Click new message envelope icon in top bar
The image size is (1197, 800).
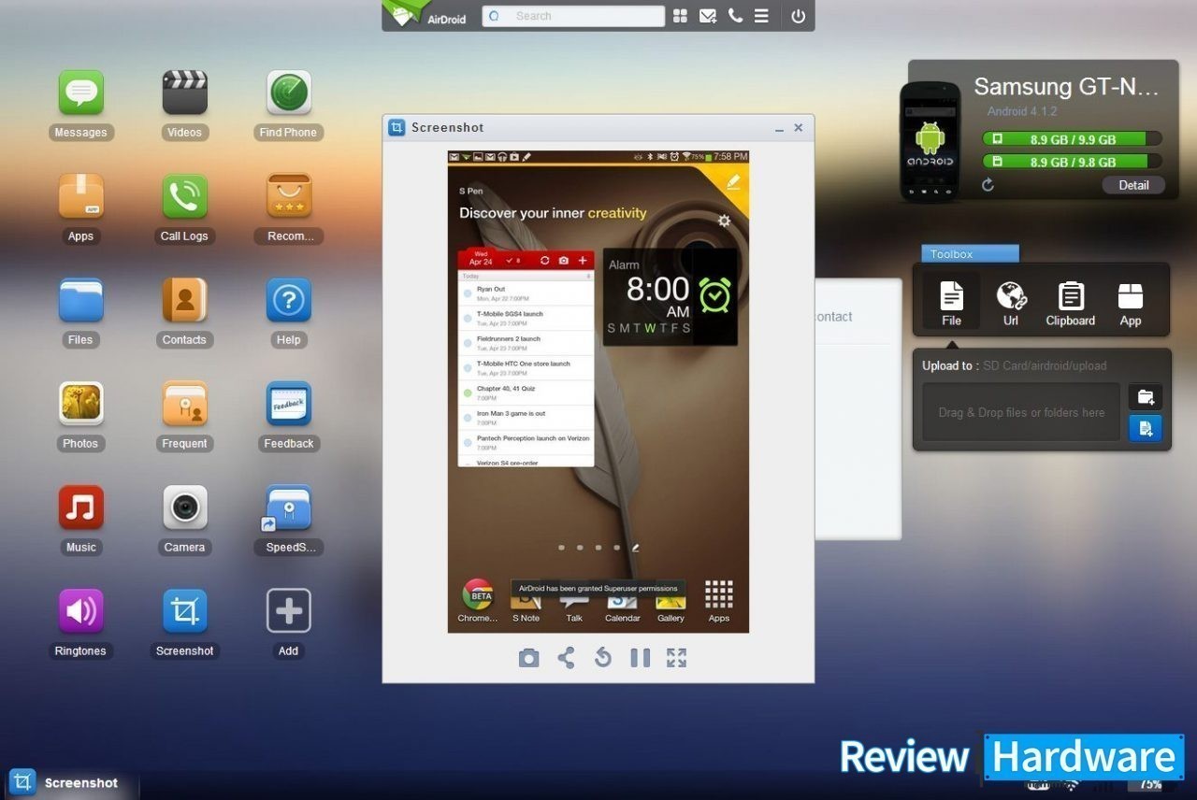[x=708, y=16]
